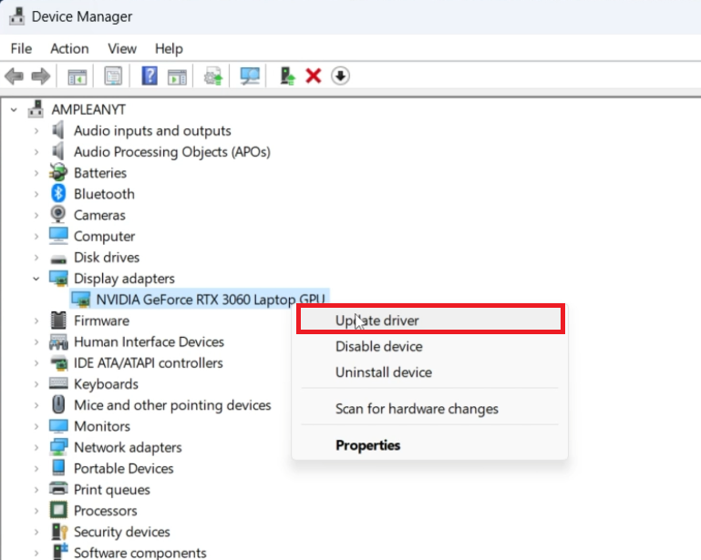701x560 pixels.
Task: Collapse the AMPLEANYT root node
Action: [14, 109]
